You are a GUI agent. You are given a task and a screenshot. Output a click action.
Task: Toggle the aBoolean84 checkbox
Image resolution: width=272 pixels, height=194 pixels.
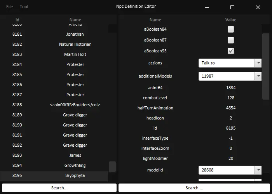(x=231, y=29)
